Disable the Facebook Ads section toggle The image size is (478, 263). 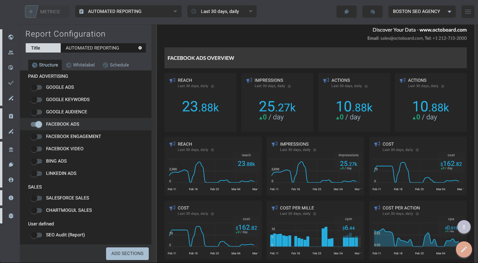[x=36, y=124]
